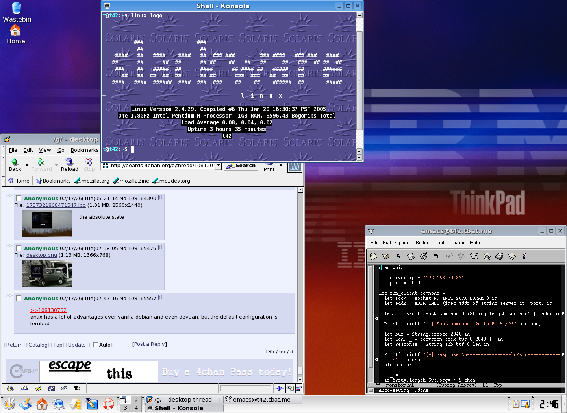This screenshot has height=413, width=567.
Task: Tick the checkbox for post No.108165557
Action: (x=19, y=298)
